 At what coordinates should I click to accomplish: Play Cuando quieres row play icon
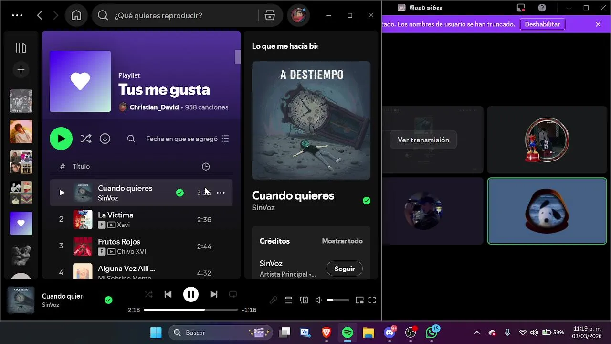click(x=62, y=193)
